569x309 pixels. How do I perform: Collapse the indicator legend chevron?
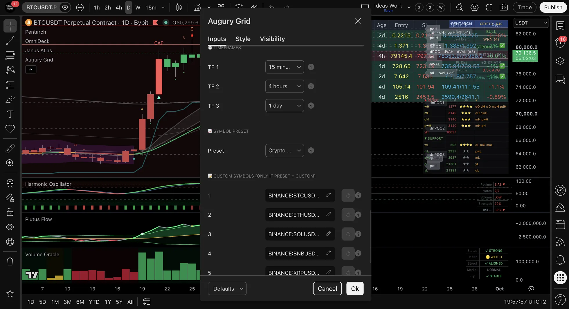[31, 69]
